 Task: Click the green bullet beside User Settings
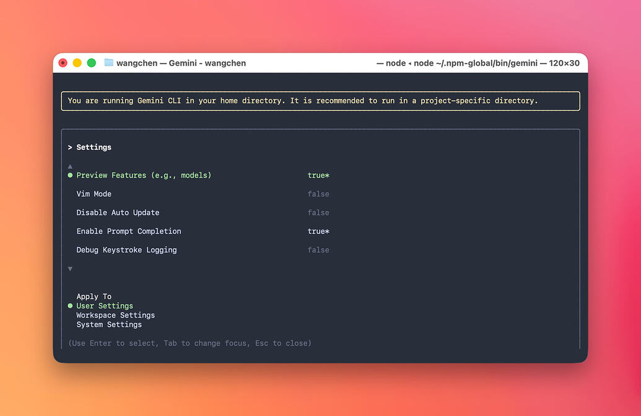pos(71,306)
